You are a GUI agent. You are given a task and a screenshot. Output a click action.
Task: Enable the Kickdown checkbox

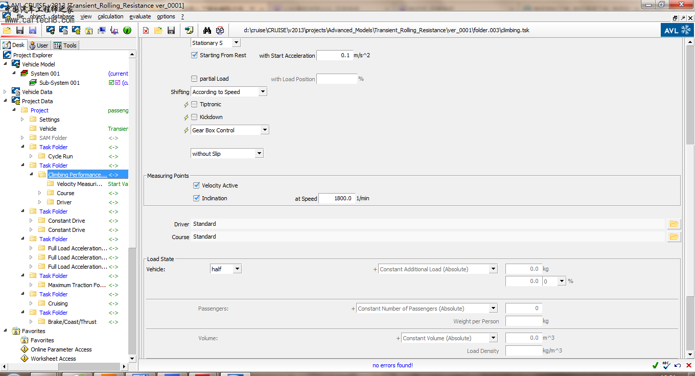click(194, 117)
